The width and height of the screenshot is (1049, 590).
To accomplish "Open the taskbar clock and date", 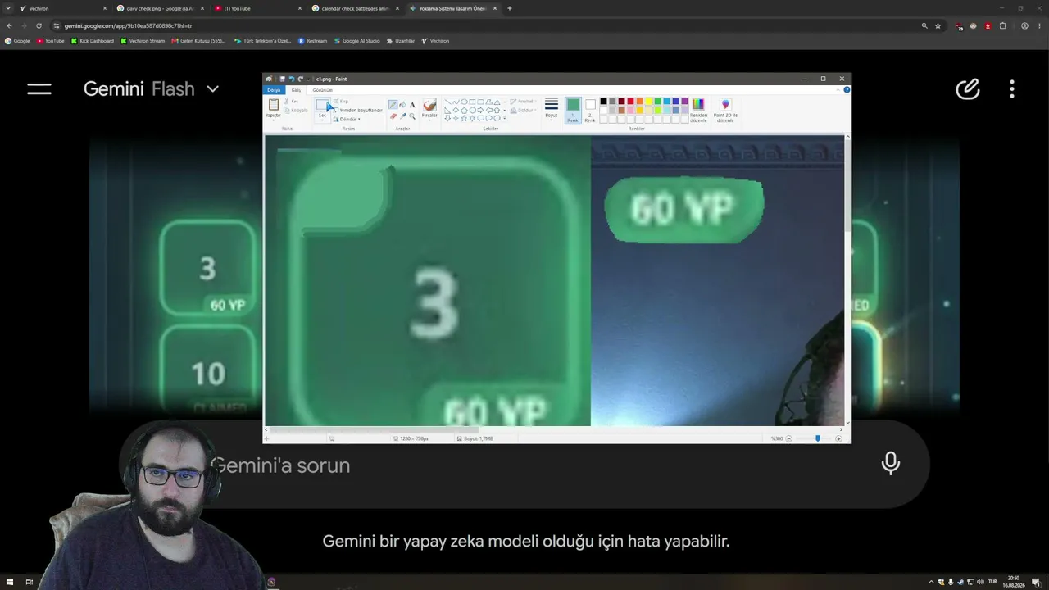I will (x=1014, y=582).
